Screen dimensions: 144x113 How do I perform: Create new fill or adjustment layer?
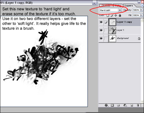click(125, 105)
